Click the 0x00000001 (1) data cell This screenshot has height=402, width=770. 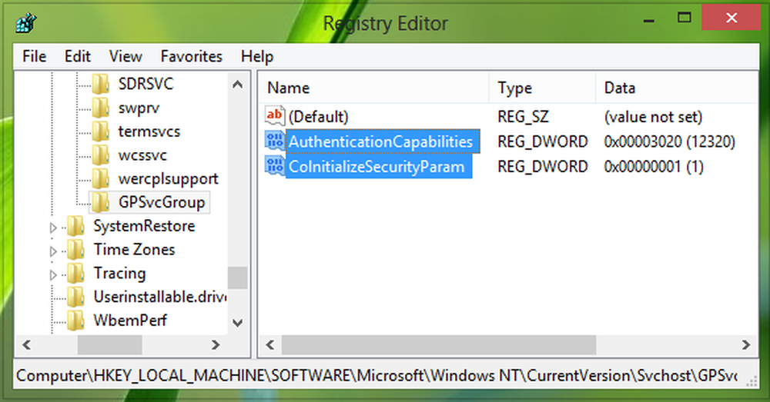pyautogui.click(x=654, y=167)
